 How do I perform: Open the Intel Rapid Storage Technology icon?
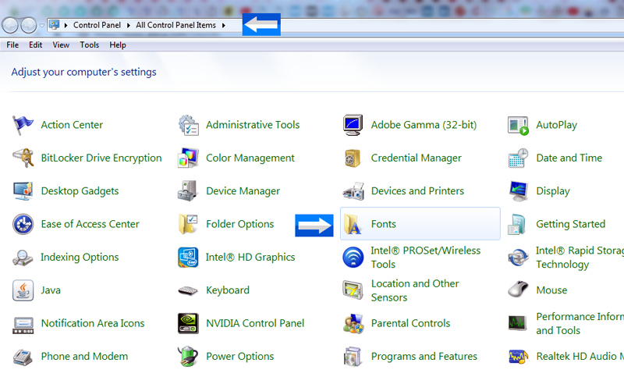tap(518, 258)
